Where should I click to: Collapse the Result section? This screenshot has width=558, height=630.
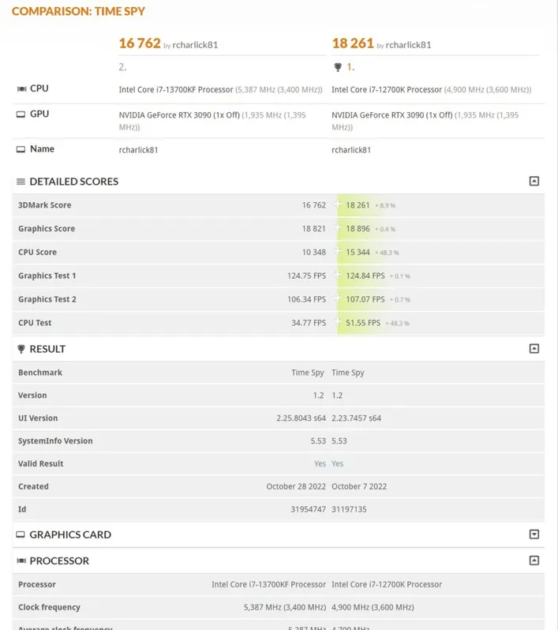click(x=534, y=349)
